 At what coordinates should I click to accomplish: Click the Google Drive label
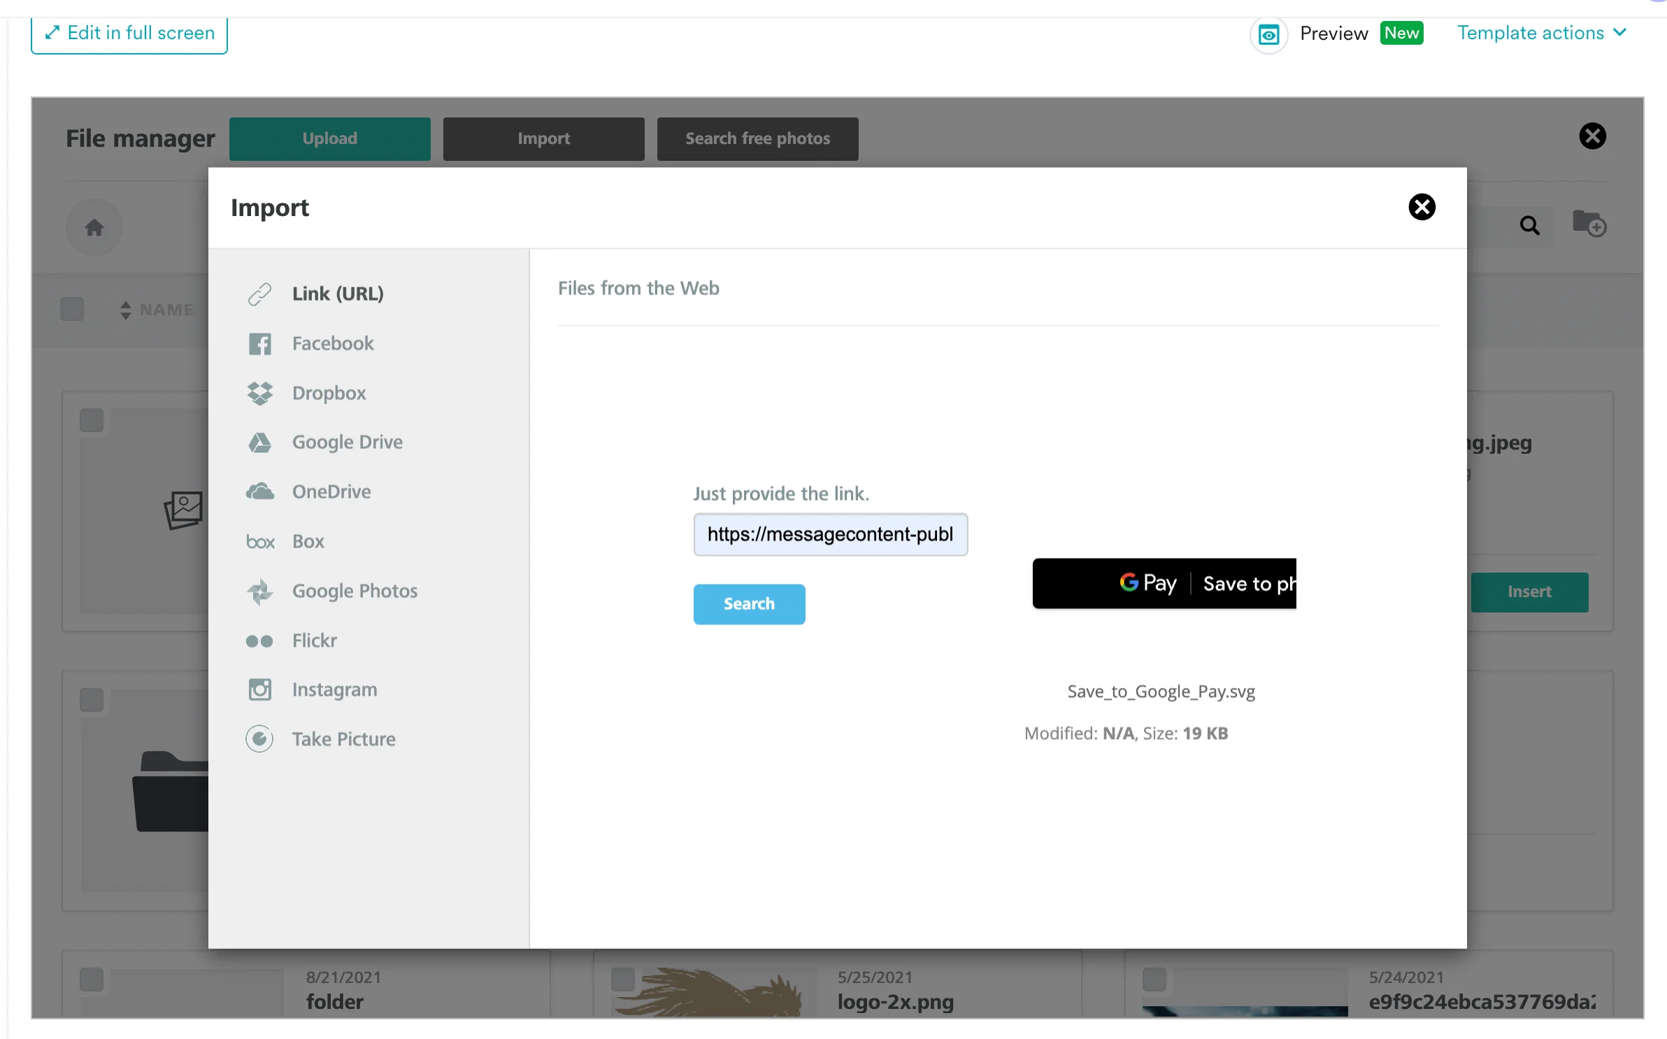[x=347, y=443]
